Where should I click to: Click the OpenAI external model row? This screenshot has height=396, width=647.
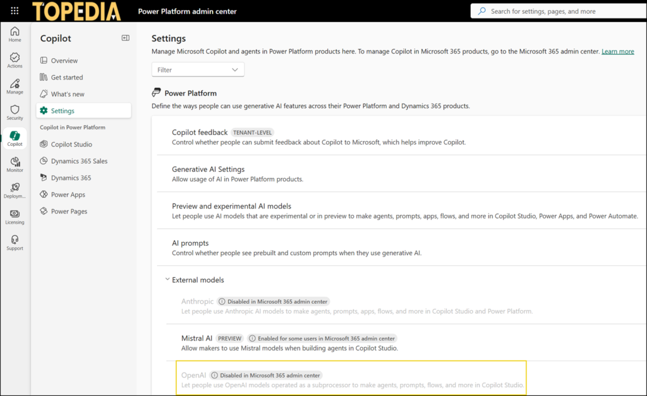(x=351, y=378)
